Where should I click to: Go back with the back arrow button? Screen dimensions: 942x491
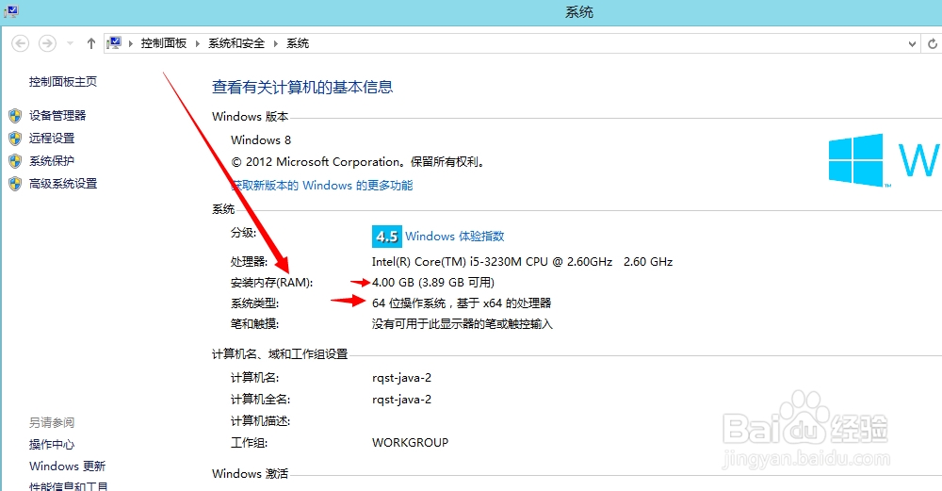coord(21,43)
